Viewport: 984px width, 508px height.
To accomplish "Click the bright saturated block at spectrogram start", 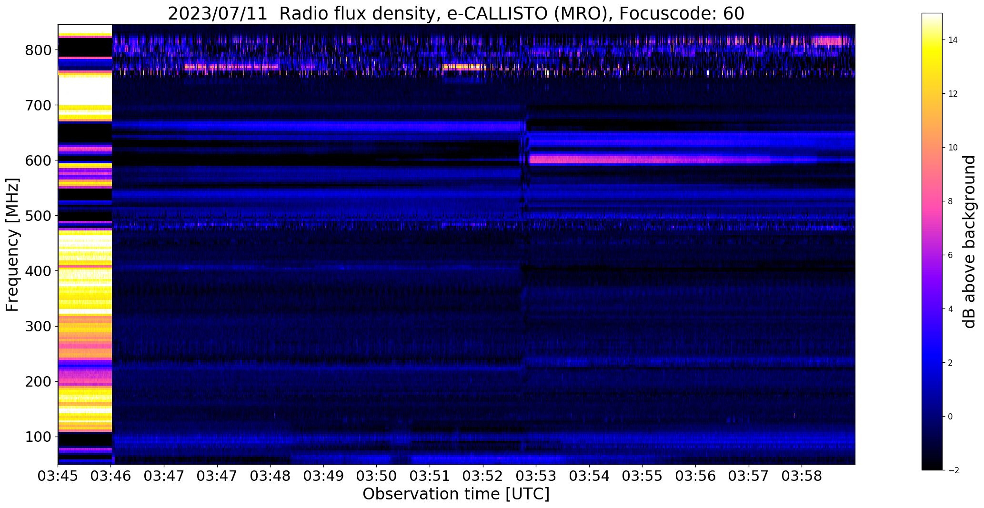I will click(x=85, y=244).
